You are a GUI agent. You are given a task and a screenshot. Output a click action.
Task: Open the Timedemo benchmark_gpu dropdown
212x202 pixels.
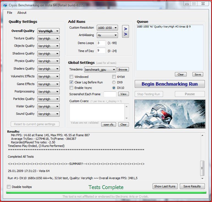(100, 70)
